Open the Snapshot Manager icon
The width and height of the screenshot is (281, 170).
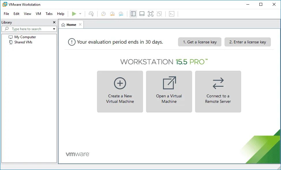point(121,14)
